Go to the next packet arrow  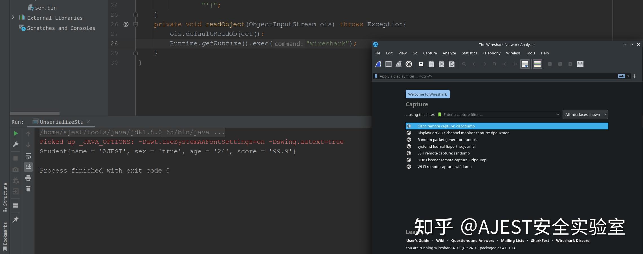click(484, 64)
